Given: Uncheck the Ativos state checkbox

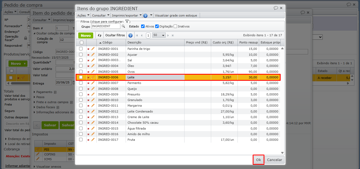Looking at the screenshot, I should (143, 26).
